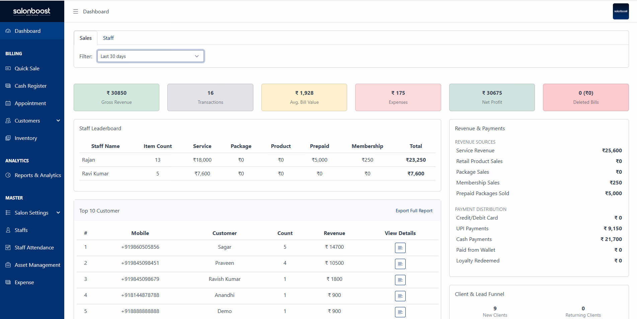Click the Returning Clients count 0
Image resolution: width=637 pixels, height=319 pixels.
click(x=583, y=309)
